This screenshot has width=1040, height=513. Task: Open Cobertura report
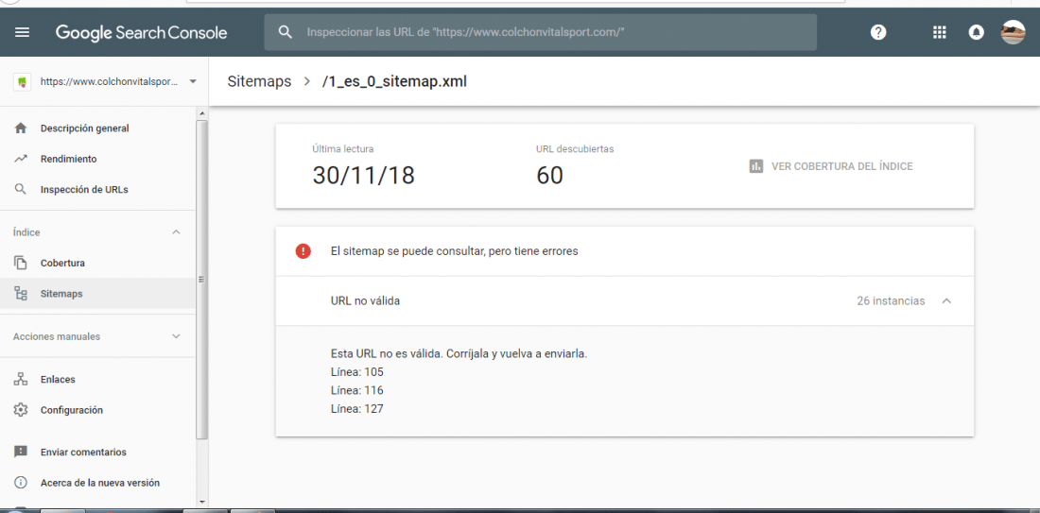point(62,264)
